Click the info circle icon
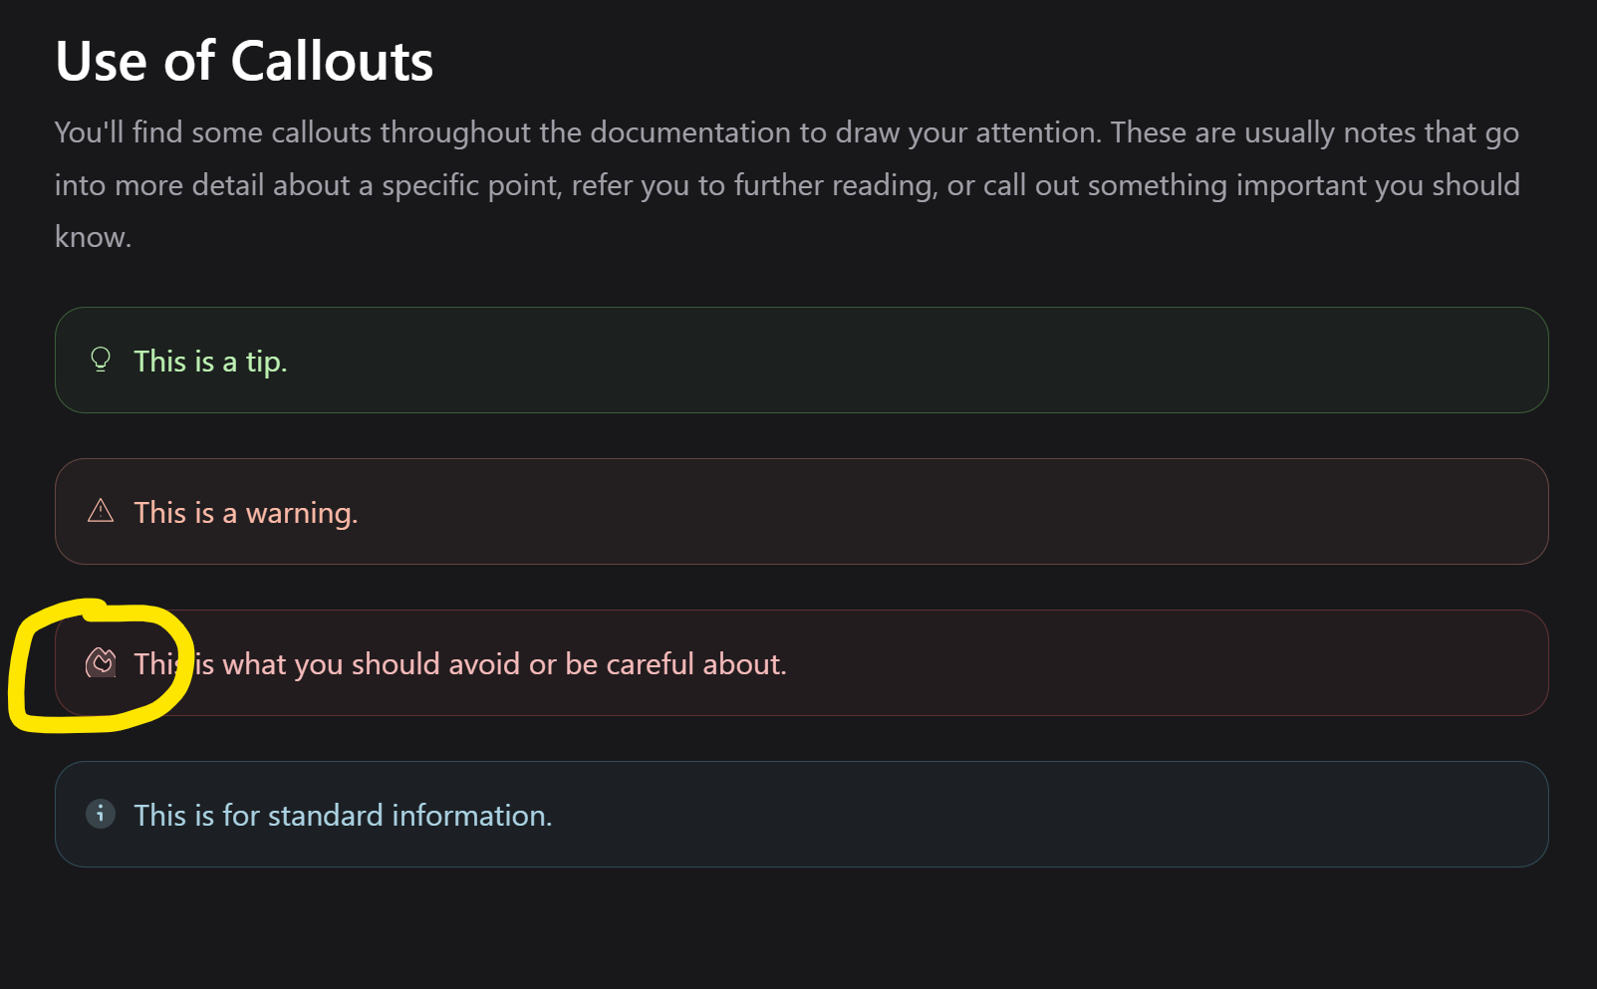Image resolution: width=1597 pixels, height=989 pixels. [x=101, y=814]
